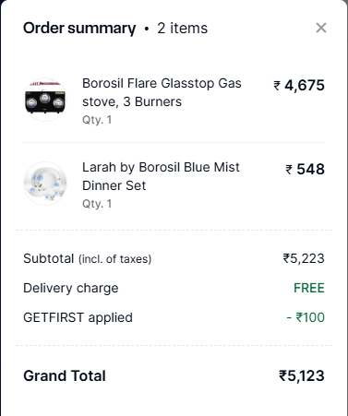Click the green FREE delivery text
Viewport: 348px width, 416px height.
click(x=309, y=288)
